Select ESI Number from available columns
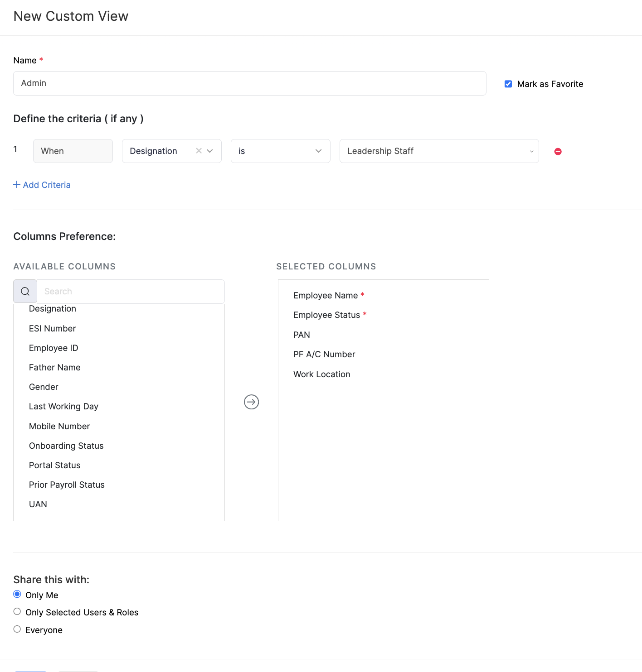642x672 pixels. (x=52, y=328)
